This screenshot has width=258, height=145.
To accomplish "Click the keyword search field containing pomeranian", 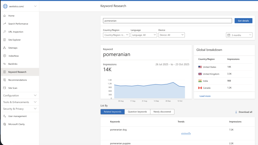I will pyautogui.click(x=167, y=21).
